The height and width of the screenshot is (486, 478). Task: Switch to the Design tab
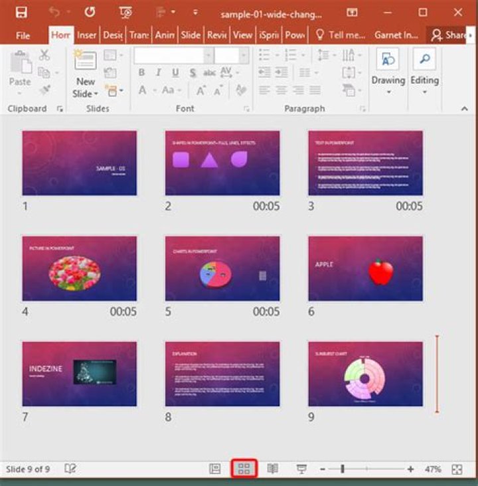coord(113,35)
